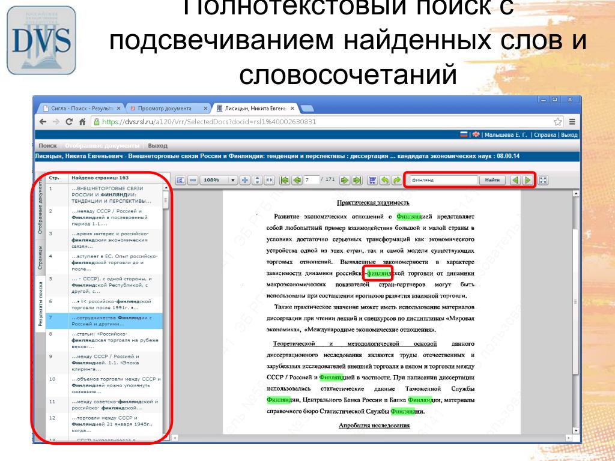This screenshot has width=615, height=461.
Task: Open a new browser tab
Action: tap(307, 108)
